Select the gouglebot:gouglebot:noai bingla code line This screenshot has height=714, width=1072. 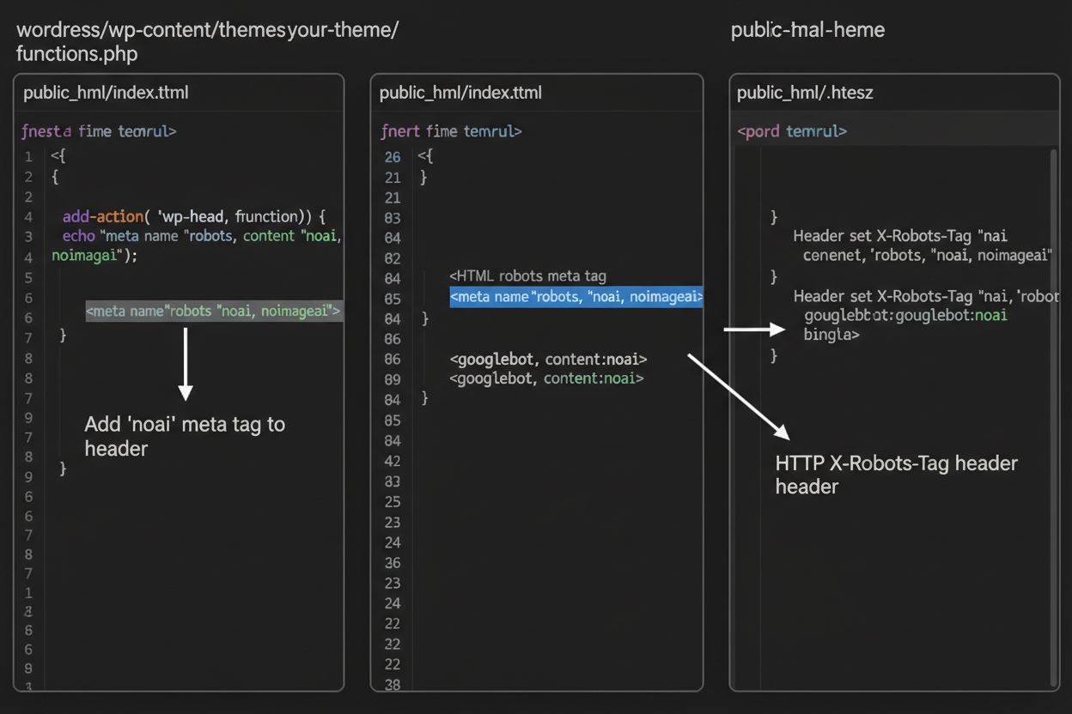point(904,324)
